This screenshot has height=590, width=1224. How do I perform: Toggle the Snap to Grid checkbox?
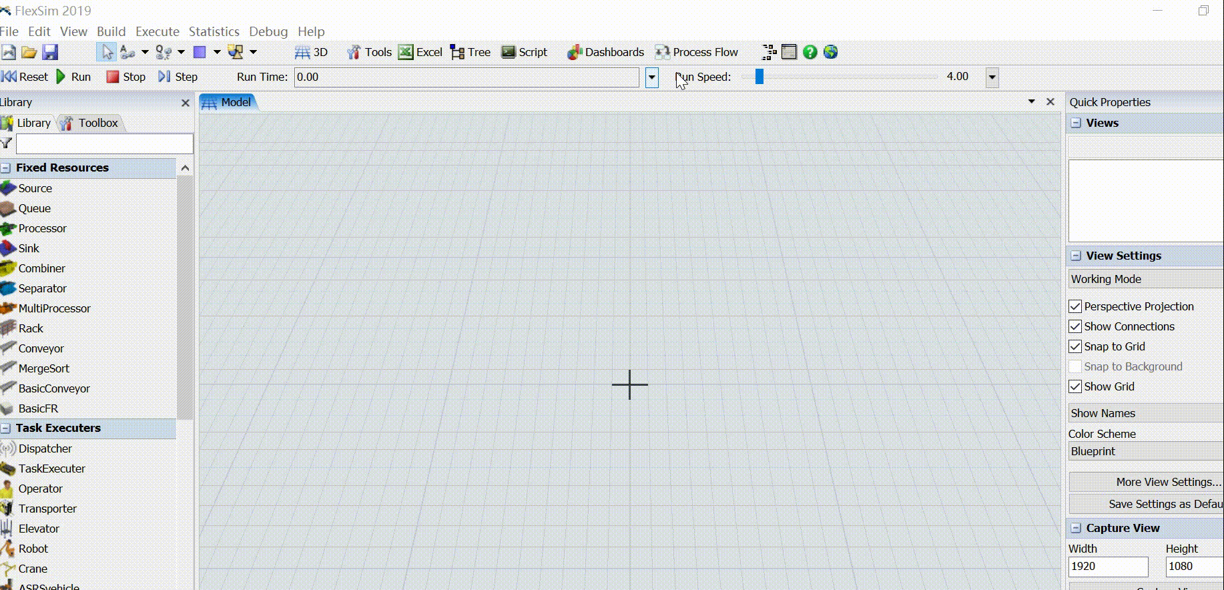click(x=1075, y=346)
